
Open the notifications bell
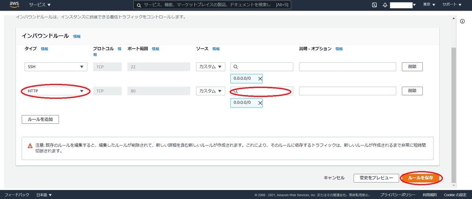[x=385, y=5]
